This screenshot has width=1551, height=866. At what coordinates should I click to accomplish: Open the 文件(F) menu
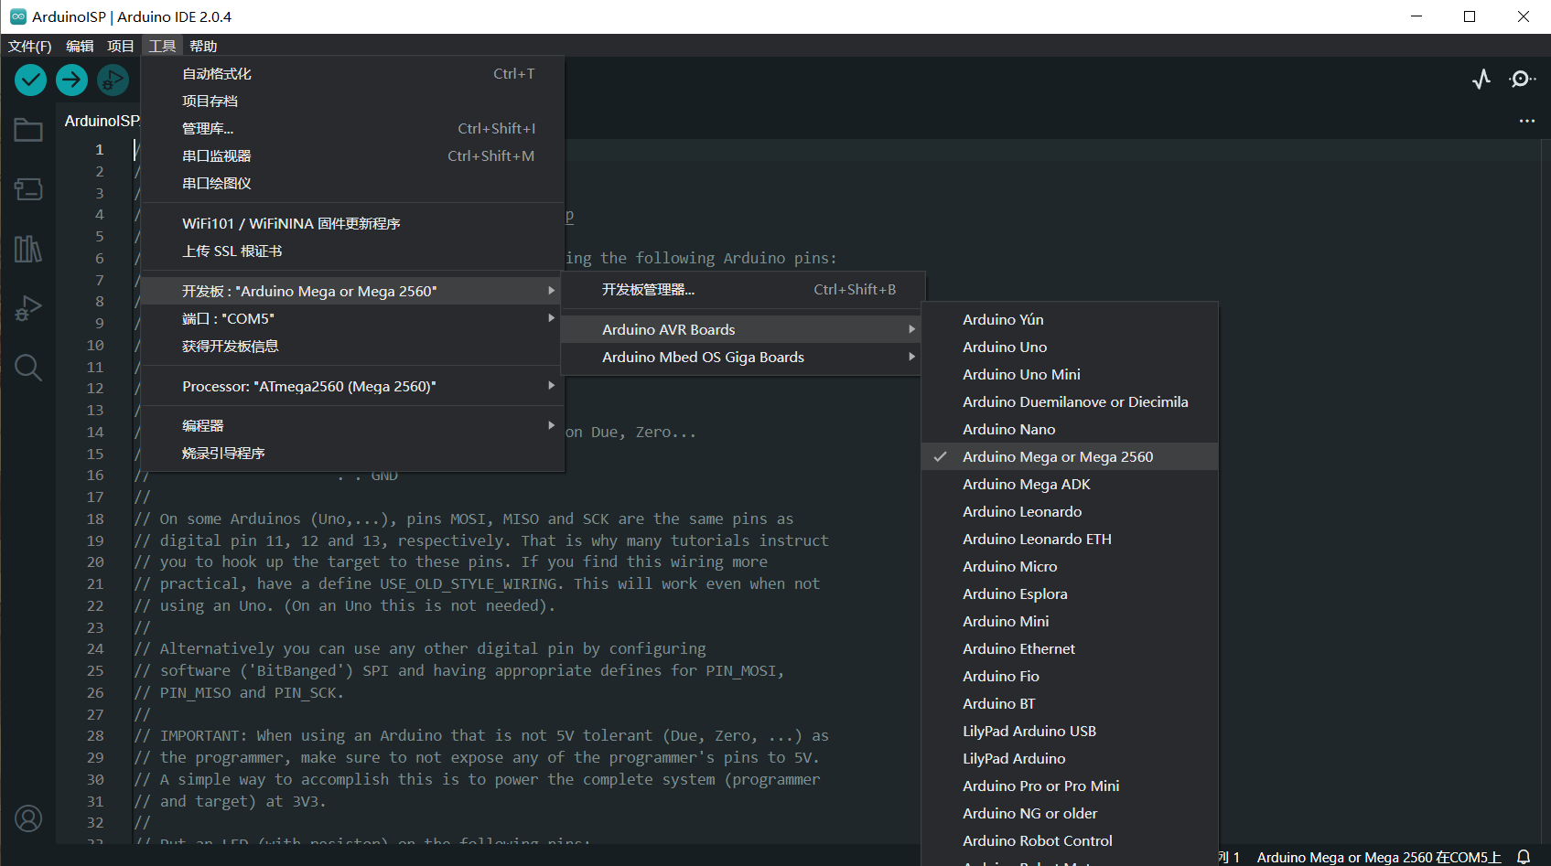30,46
